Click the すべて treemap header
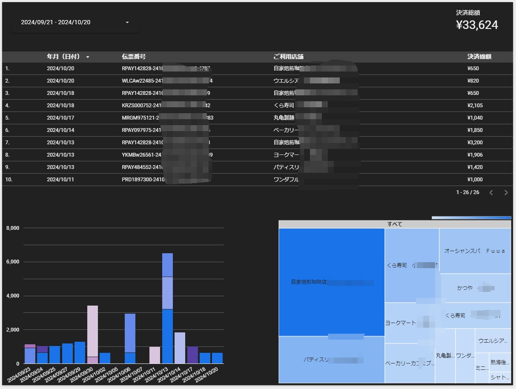 coord(395,224)
